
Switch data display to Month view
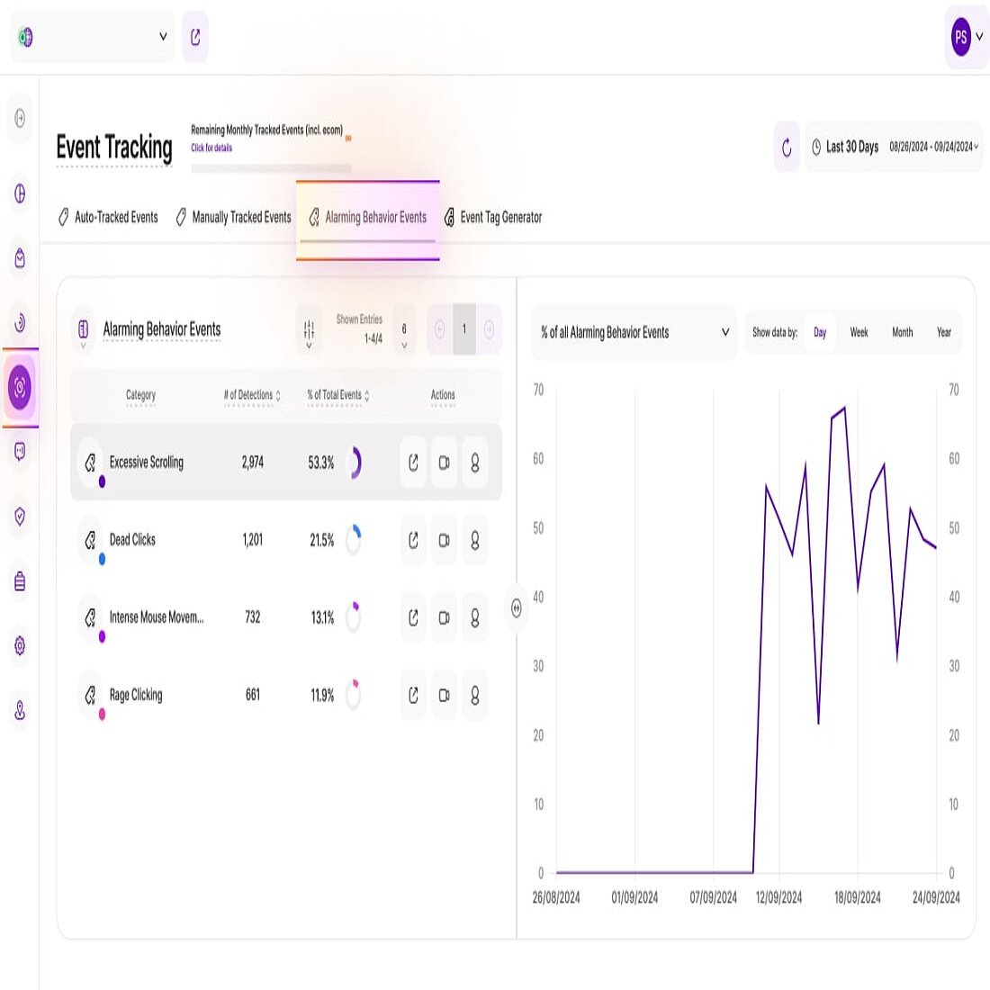[902, 332]
